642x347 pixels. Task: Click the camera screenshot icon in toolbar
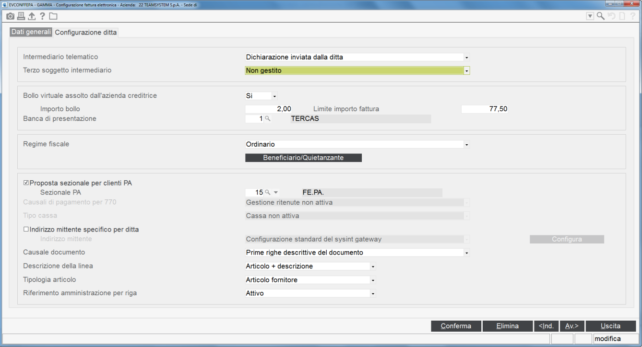(11, 16)
